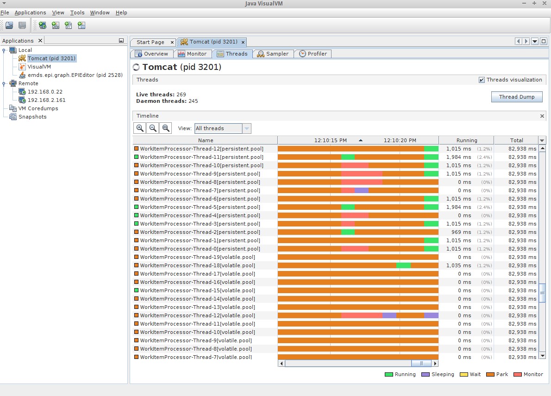The height and width of the screenshot is (396, 551).
Task: Click the green running segment of Thread-18[volatile.pool]
Action: 403,265
